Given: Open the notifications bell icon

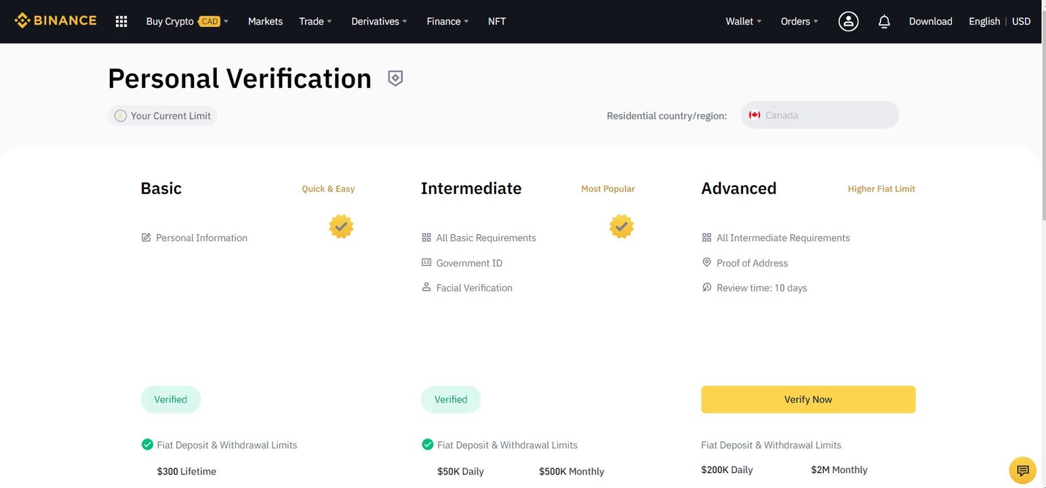Looking at the screenshot, I should [x=884, y=22].
